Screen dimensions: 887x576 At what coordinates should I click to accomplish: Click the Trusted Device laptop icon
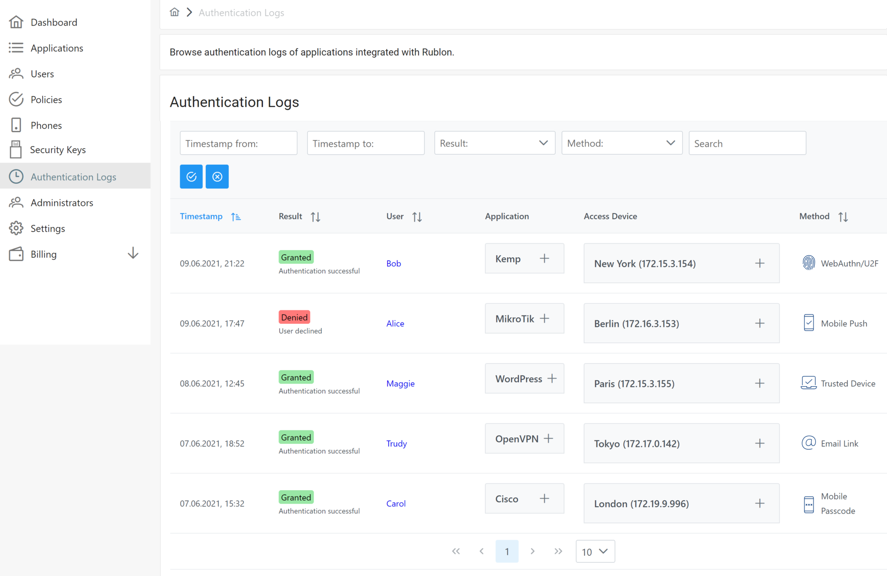[809, 383]
